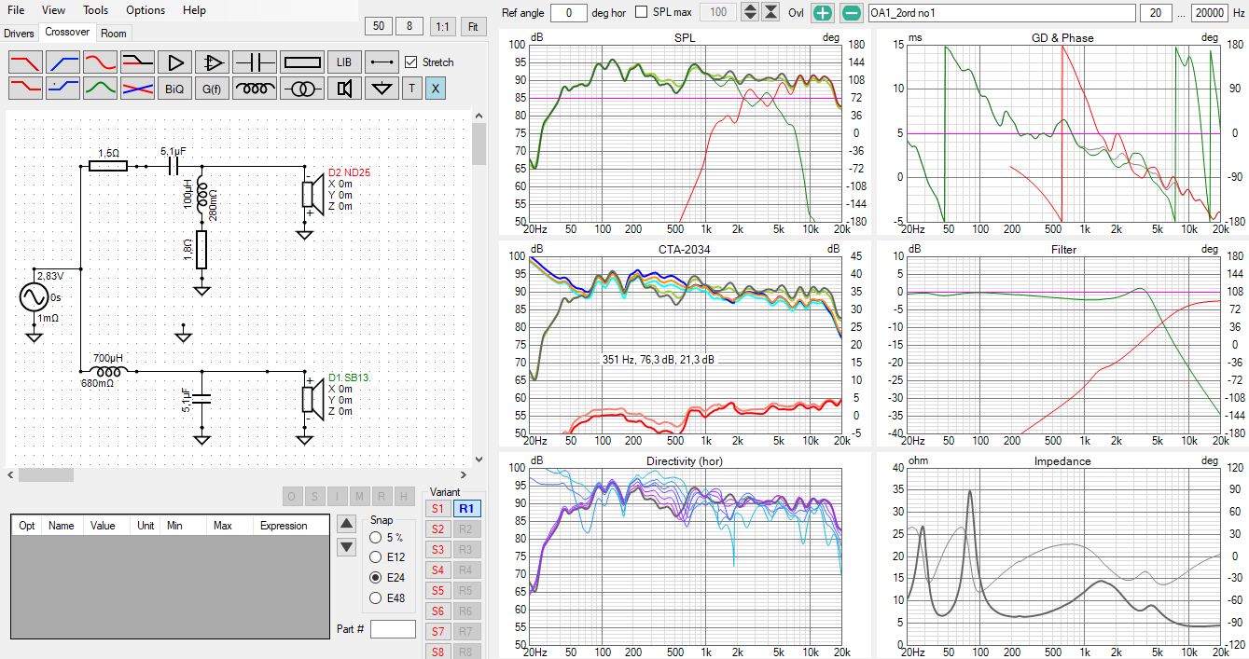This screenshot has width=1249, height=659.
Task: Move parameter row up with arrow
Action: 346,524
